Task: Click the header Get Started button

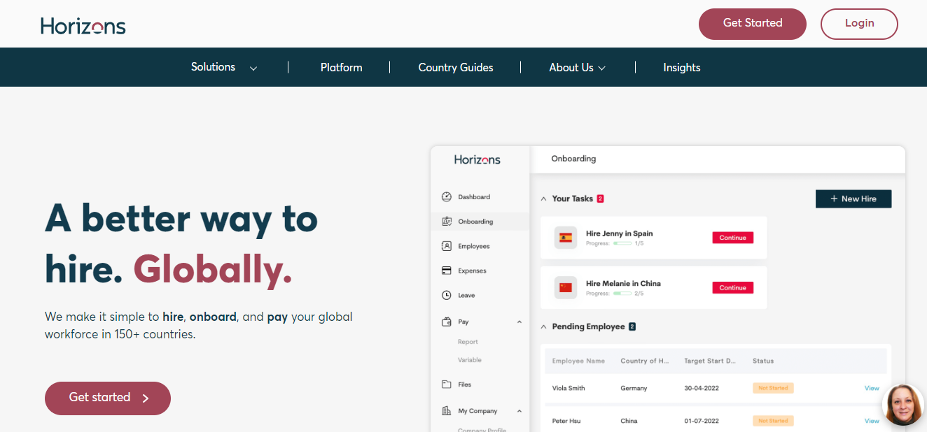Action: click(753, 24)
